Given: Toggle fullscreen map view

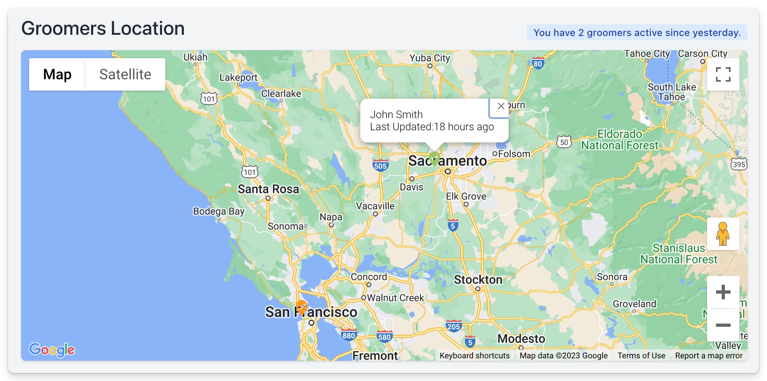Looking at the screenshot, I should (723, 74).
